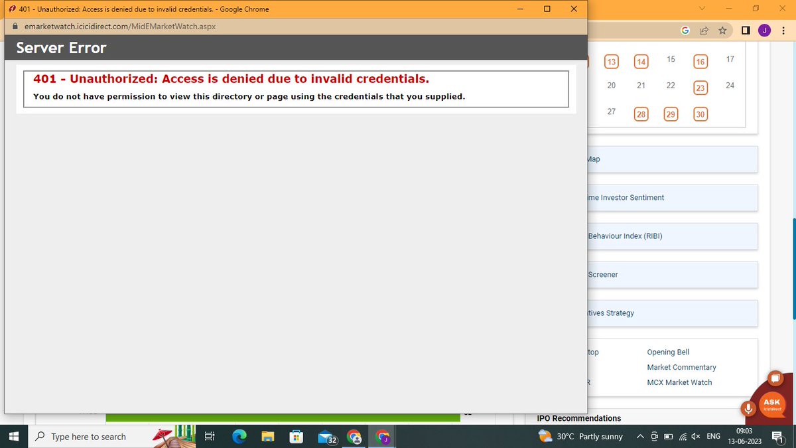The width and height of the screenshot is (796, 448).
Task: Open the Investor Sentiment panel
Action: 673,198
